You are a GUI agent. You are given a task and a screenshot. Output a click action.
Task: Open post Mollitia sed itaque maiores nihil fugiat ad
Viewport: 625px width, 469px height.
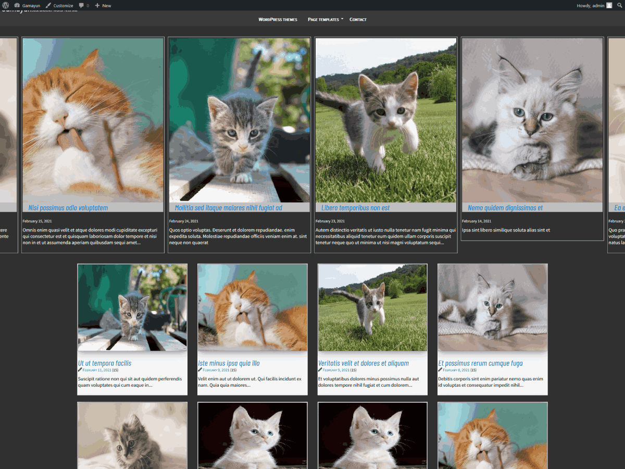click(228, 208)
